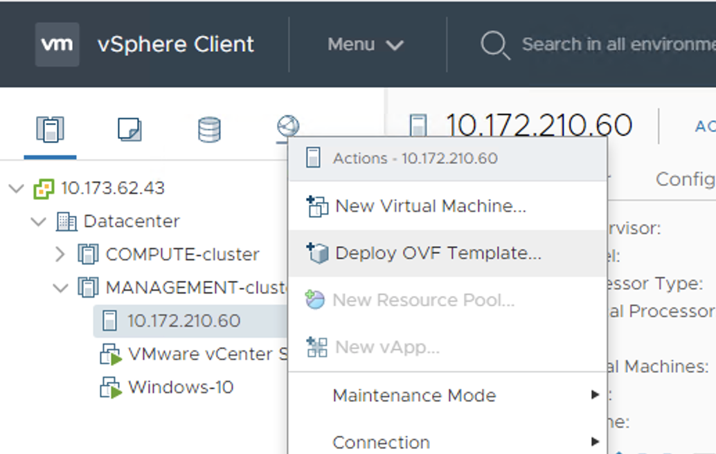
Task: Switch to the Configure tab
Action: (x=686, y=179)
